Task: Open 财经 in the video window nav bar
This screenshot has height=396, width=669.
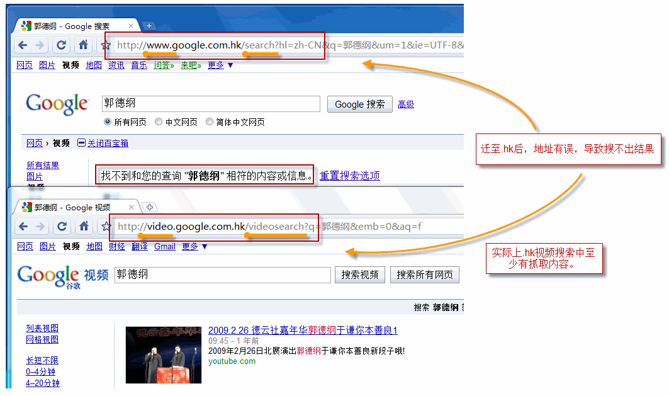Action: click(x=117, y=247)
